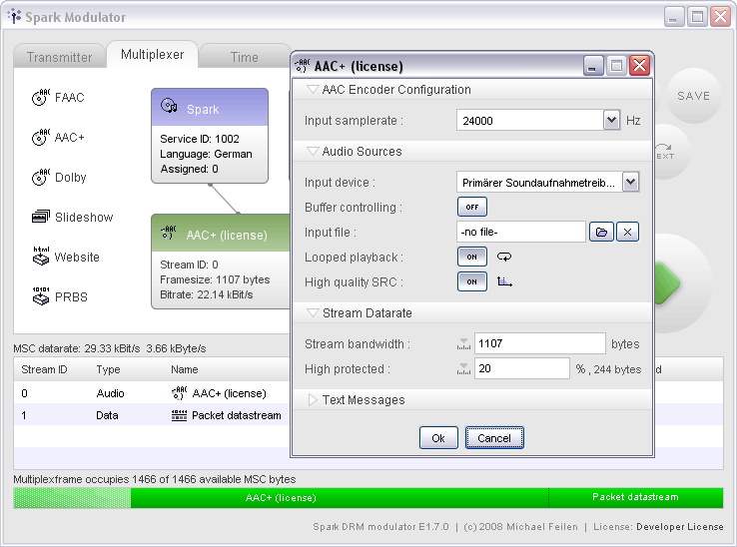
Task: Click the High protected percentage field
Action: 521,368
